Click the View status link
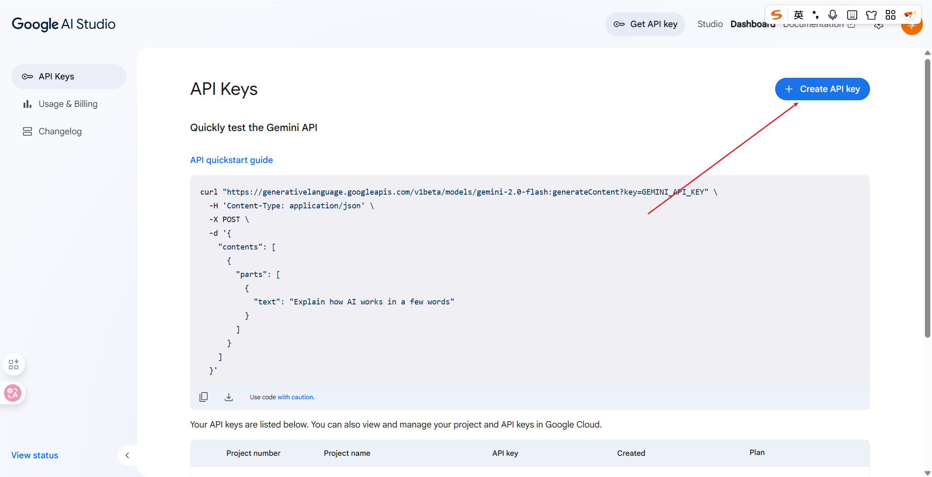The width and height of the screenshot is (932, 477). coord(35,455)
